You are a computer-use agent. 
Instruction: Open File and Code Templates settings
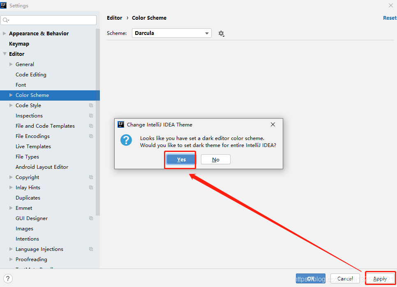pos(45,126)
